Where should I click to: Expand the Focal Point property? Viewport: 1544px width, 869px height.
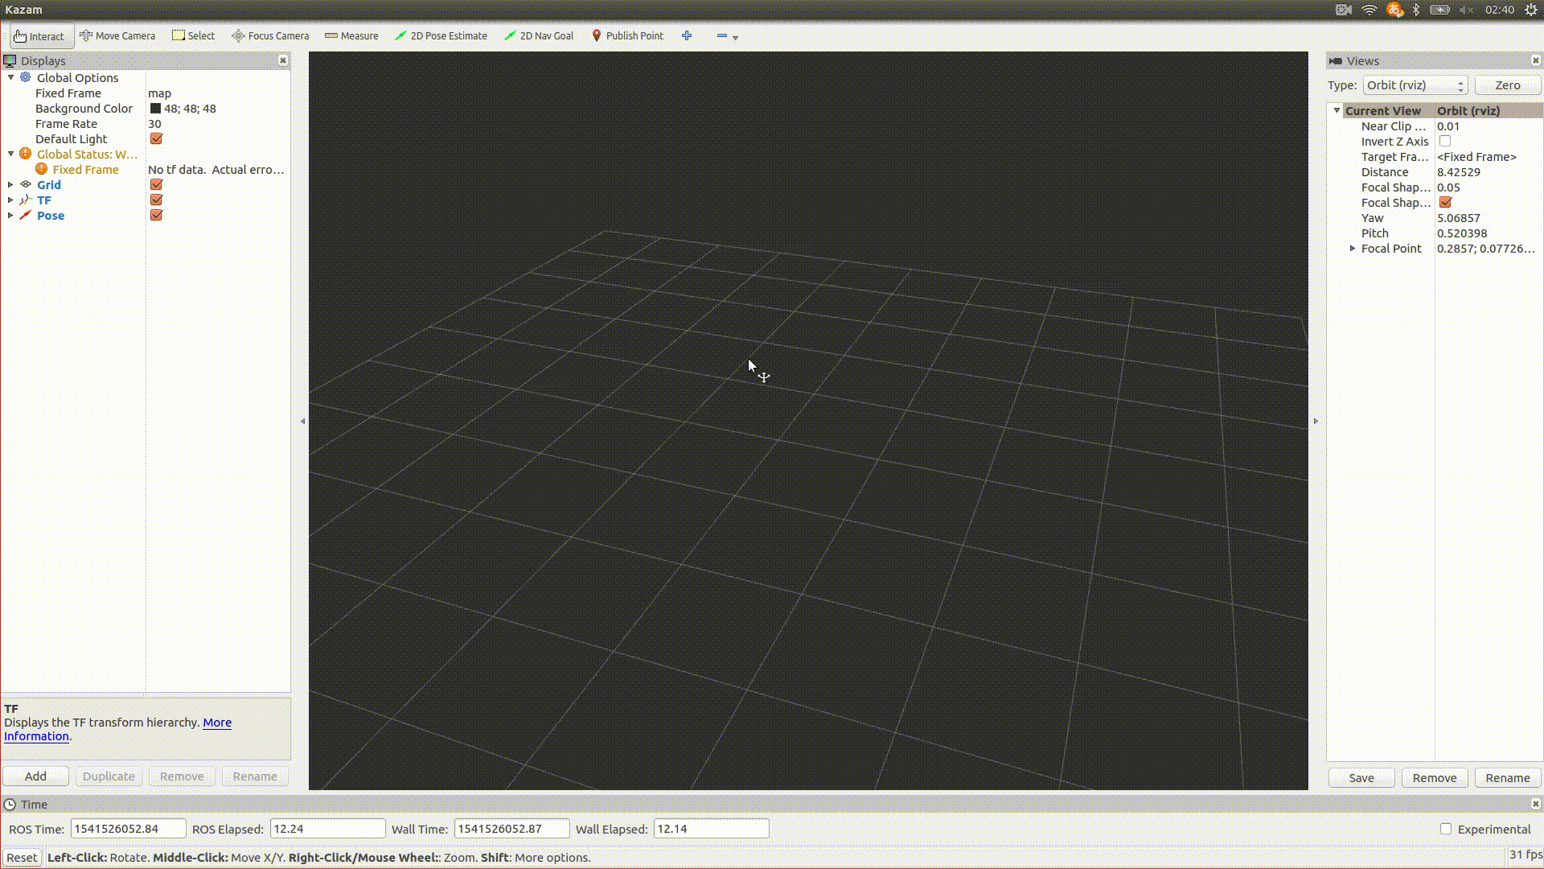pyautogui.click(x=1353, y=249)
